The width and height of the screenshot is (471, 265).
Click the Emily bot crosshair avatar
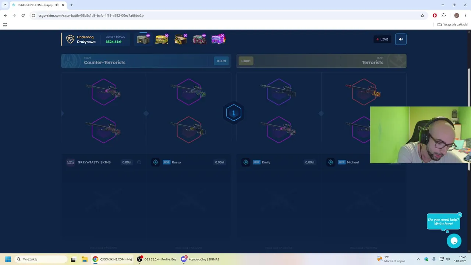(246, 162)
